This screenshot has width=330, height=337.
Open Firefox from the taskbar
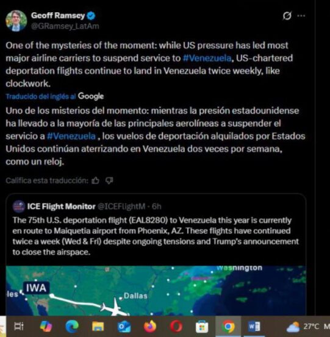point(150,327)
